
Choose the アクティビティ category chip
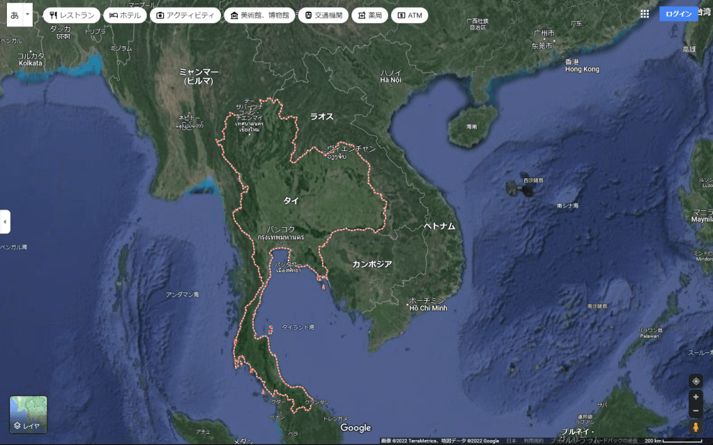(x=185, y=15)
